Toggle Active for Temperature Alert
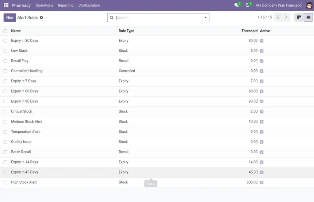Viewport: 314px width, 202px height. (262, 132)
